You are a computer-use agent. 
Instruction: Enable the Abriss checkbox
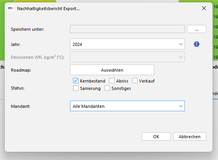pos(112,81)
